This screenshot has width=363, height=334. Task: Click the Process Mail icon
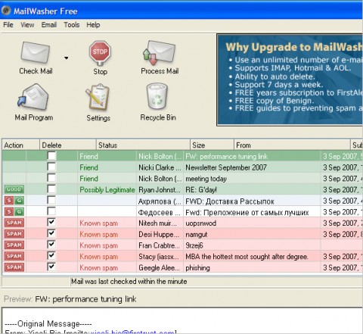[160, 53]
